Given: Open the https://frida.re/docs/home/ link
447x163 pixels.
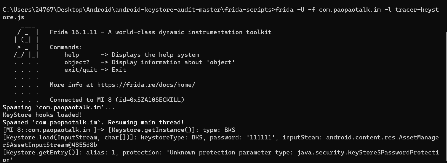Looking at the screenshot, I should click(146, 85).
